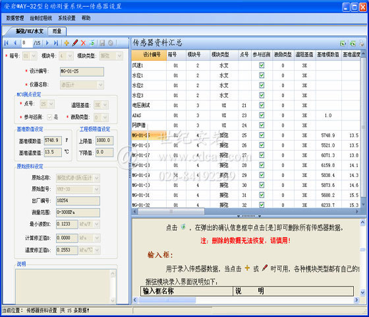
Task: Click the 出厂编号 input field
Action: click(x=78, y=201)
